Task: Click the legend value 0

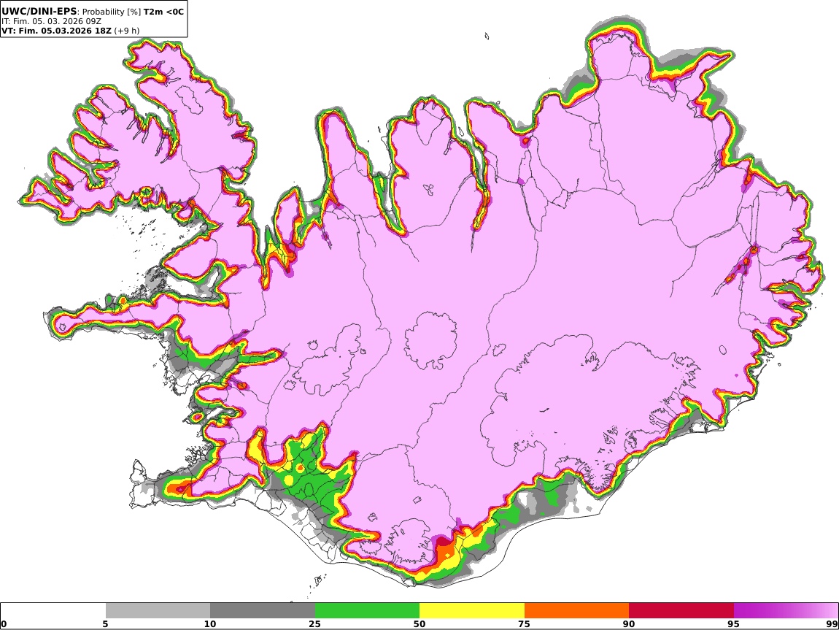Action: [4, 624]
